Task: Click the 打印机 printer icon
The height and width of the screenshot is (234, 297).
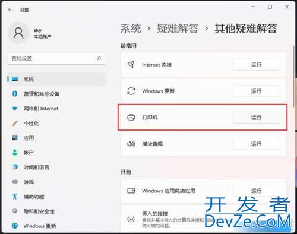Action: tap(131, 118)
